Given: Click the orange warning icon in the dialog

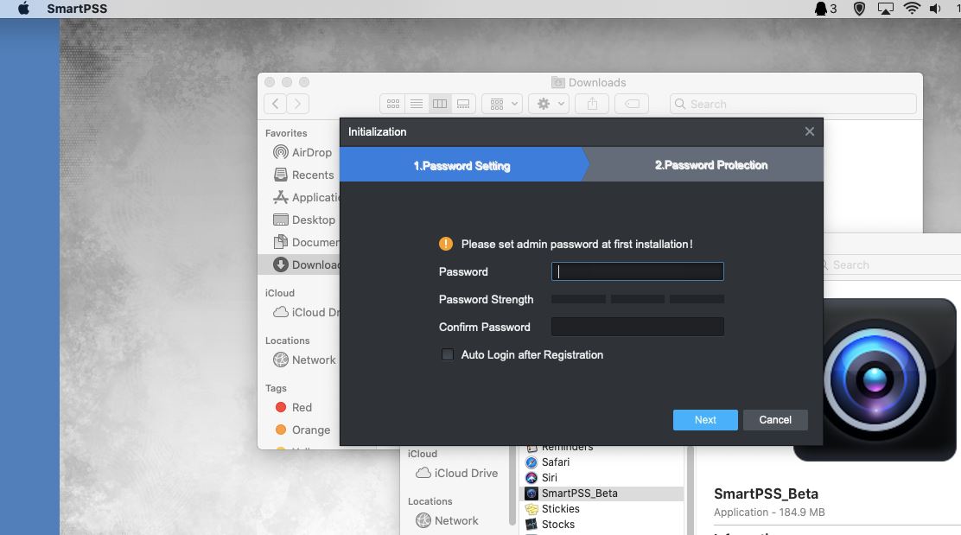Looking at the screenshot, I should [446, 244].
